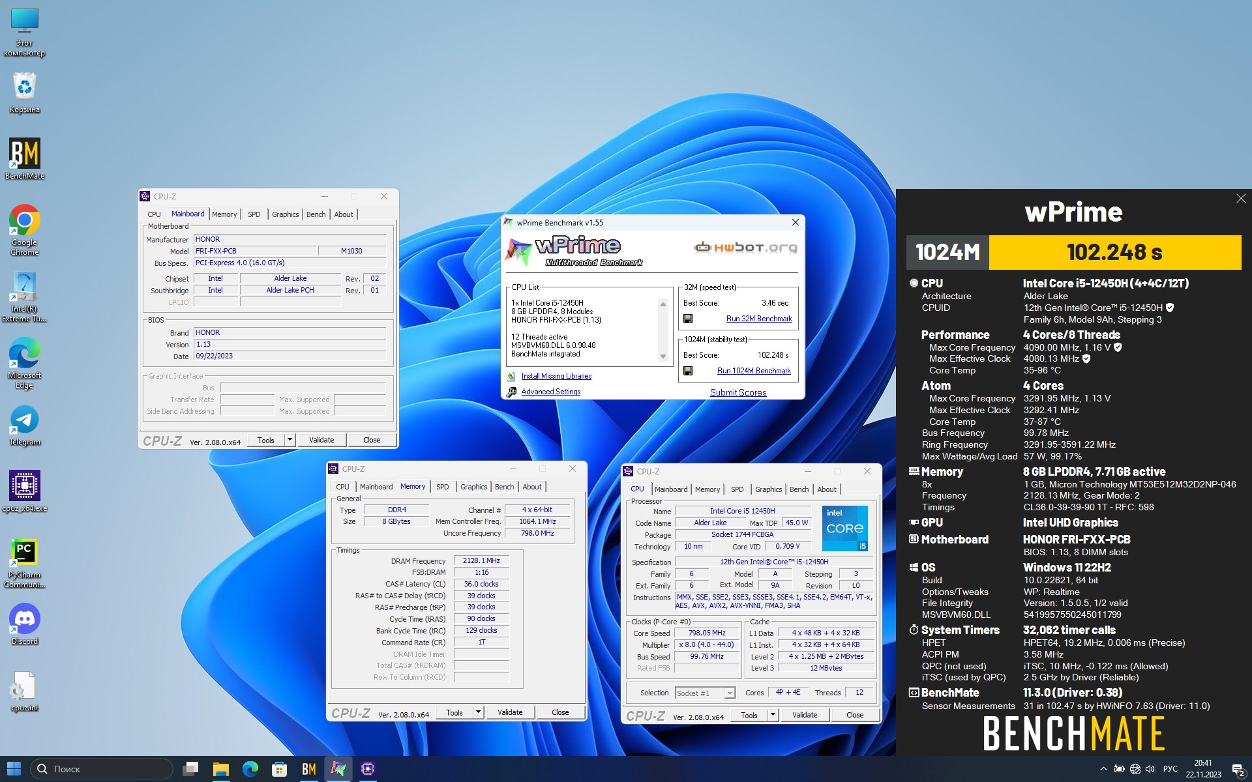Open BenchMate desktop shortcut

click(x=25, y=158)
